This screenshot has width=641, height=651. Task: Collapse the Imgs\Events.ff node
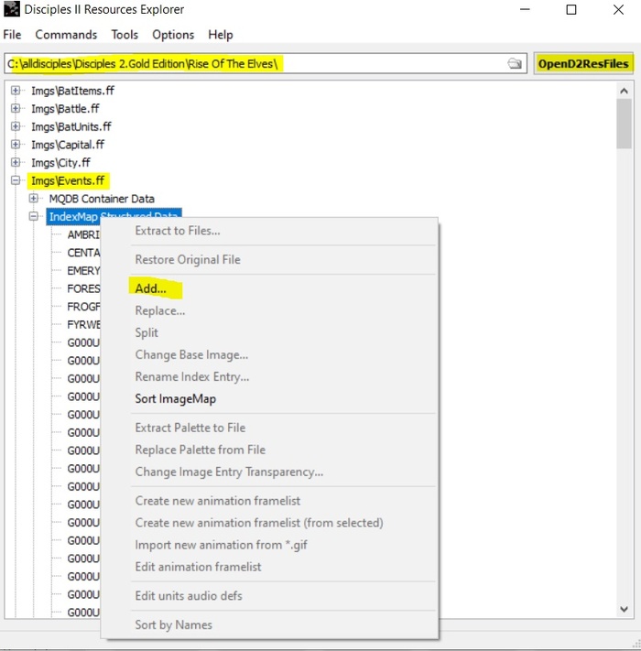[x=16, y=180]
